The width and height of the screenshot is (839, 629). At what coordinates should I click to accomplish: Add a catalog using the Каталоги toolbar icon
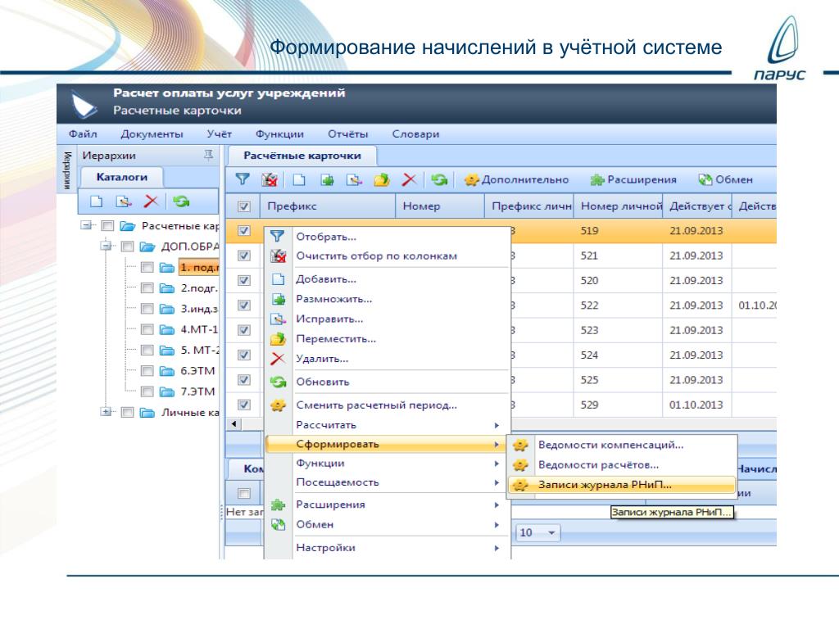(97, 201)
